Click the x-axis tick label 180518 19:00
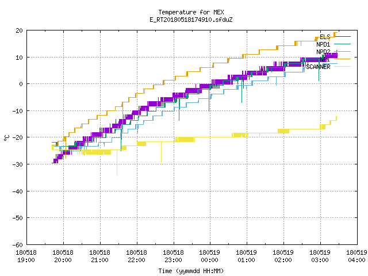368x276 pixels. click(26, 256)
